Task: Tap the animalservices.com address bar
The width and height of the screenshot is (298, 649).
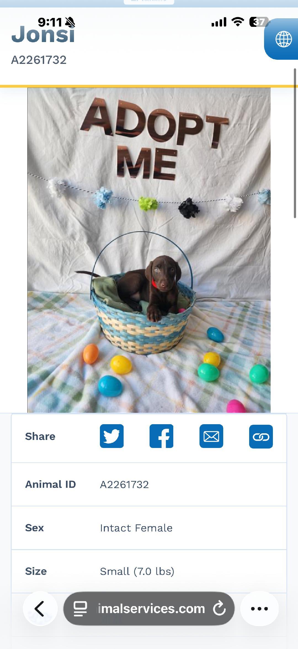Action: click(149, 608)
